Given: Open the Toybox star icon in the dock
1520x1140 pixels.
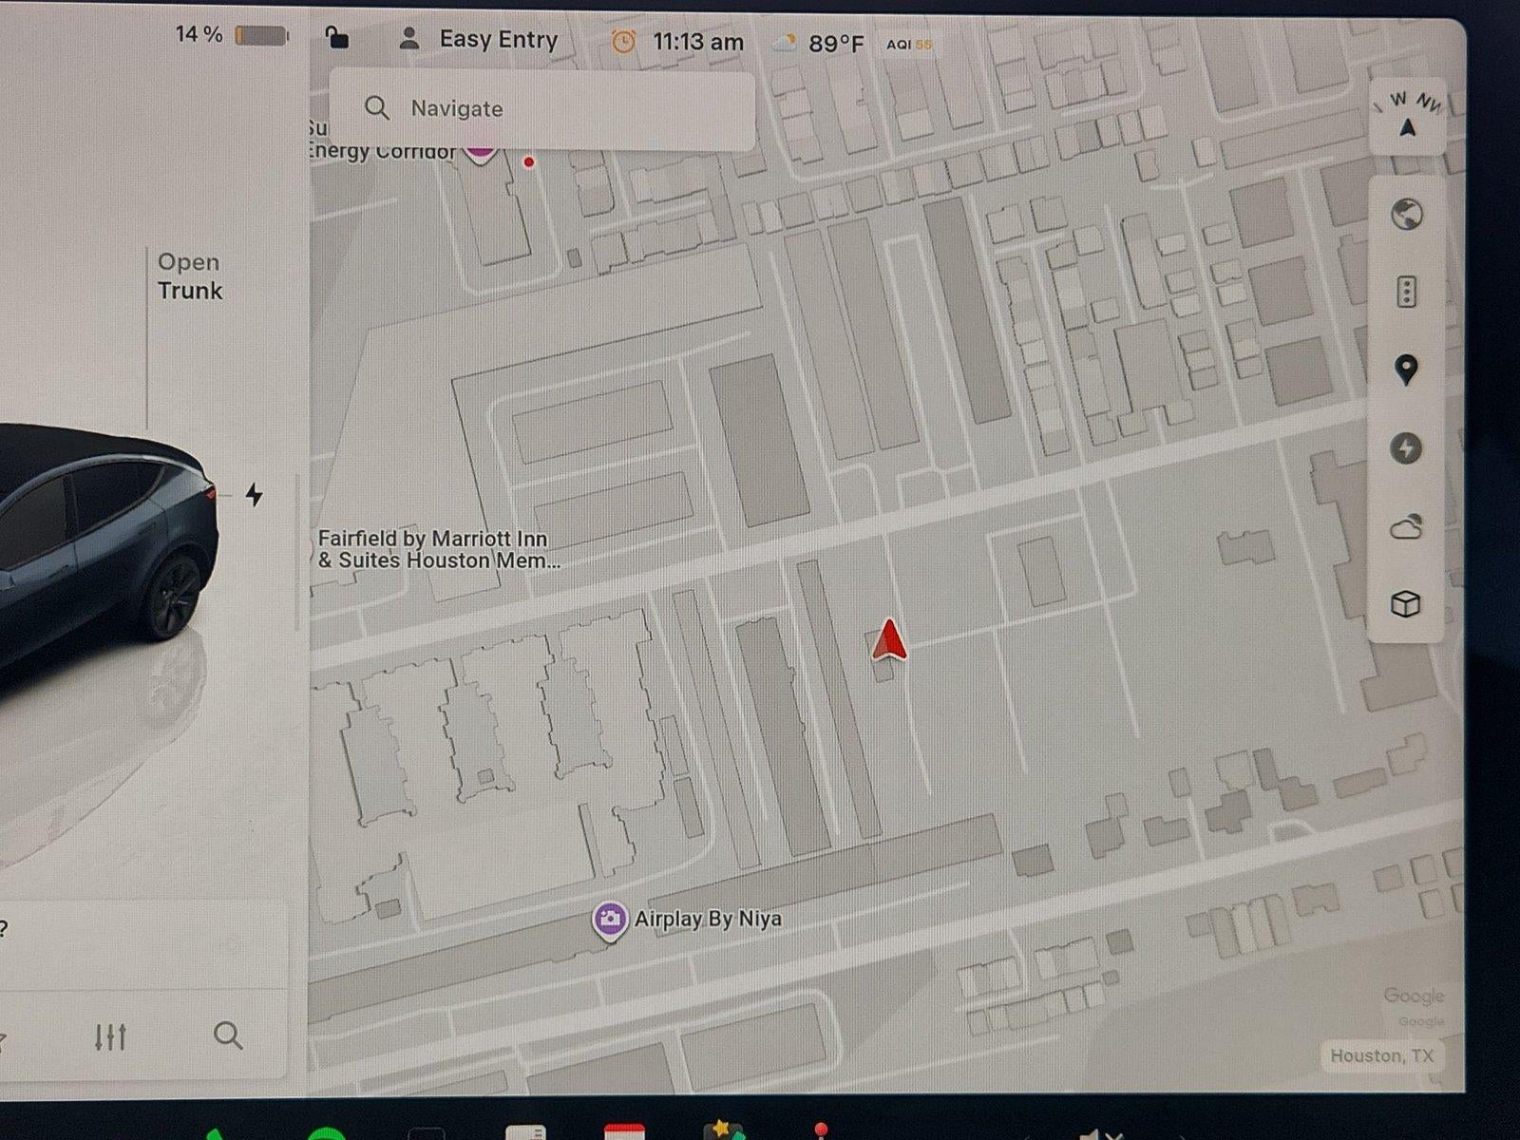Looking at the screenshot, I should (723, 1130).
